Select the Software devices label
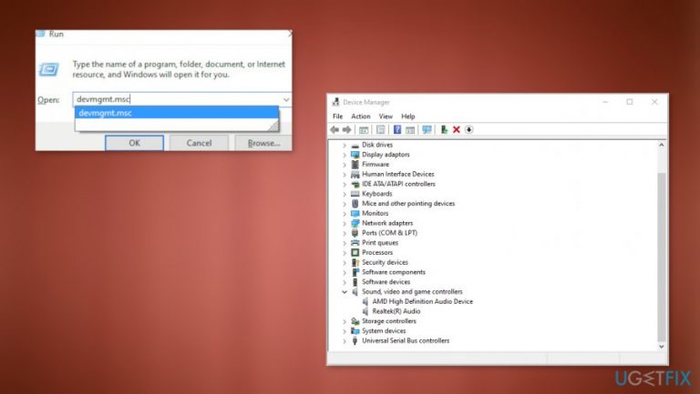Screen dimensions: 700x394 click(386, 282)
